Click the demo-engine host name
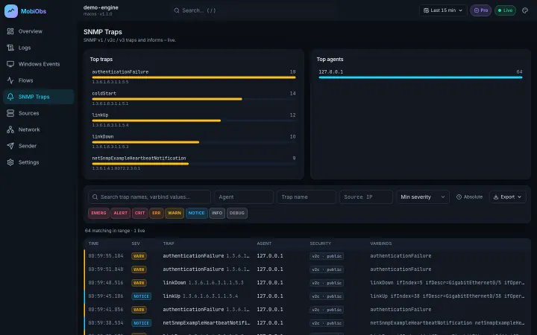The height and width of the screenshot is (335, 537). tap(101, 7)
